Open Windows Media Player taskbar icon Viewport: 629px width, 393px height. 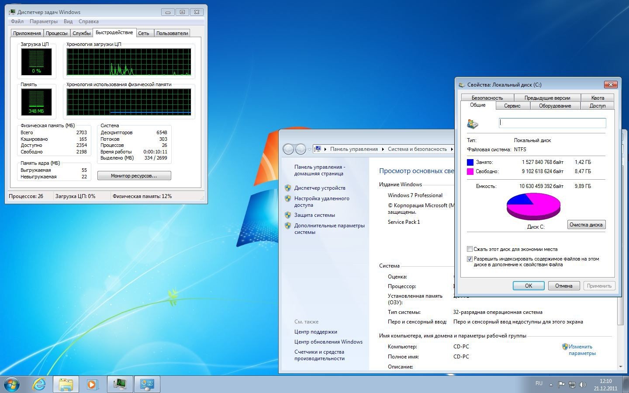(x=92, y=384)
